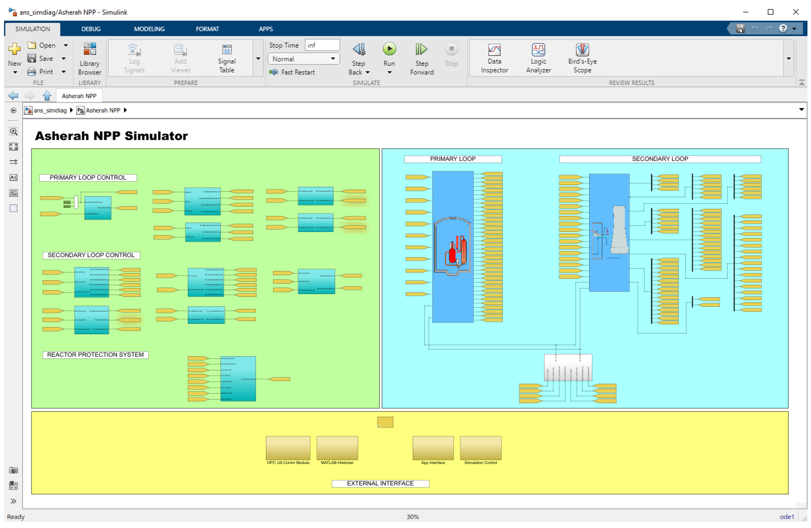Open the Library Browser
Viewport: 811px width, 528px height.
89,58
